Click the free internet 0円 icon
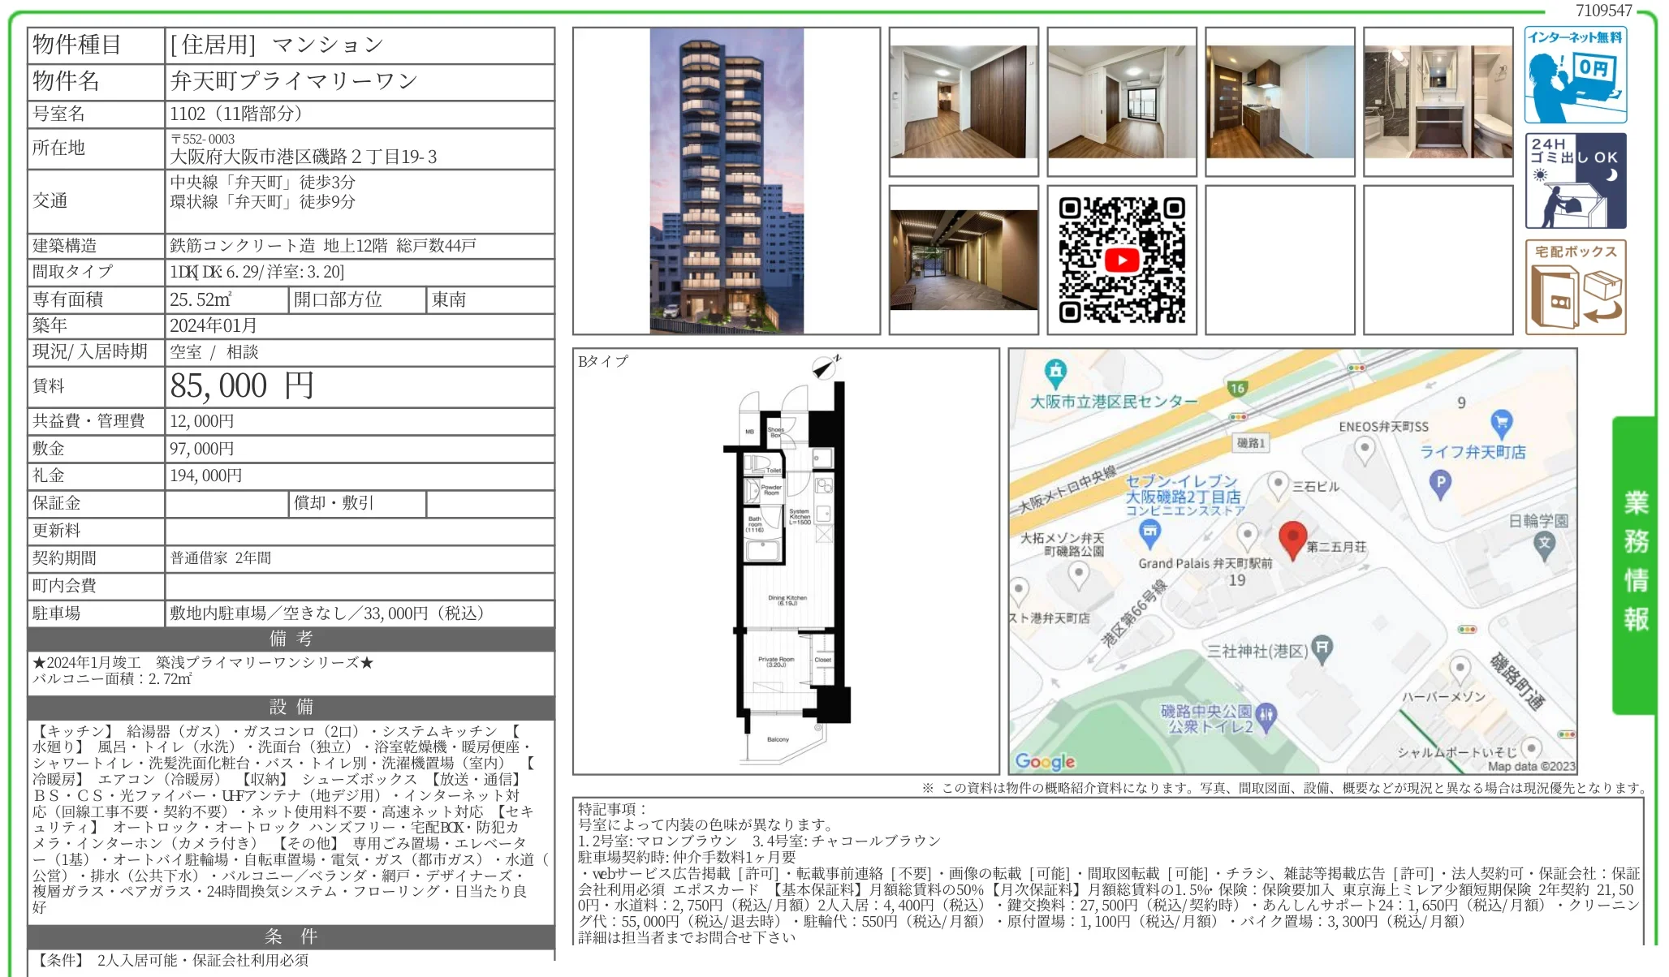Screen dimensions: 1669x977 tap(1575, 75)
